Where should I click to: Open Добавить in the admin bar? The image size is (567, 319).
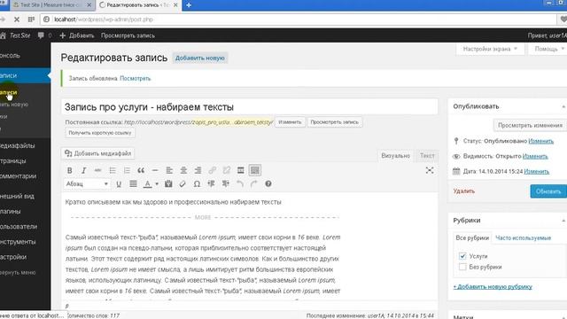point(77,35)
